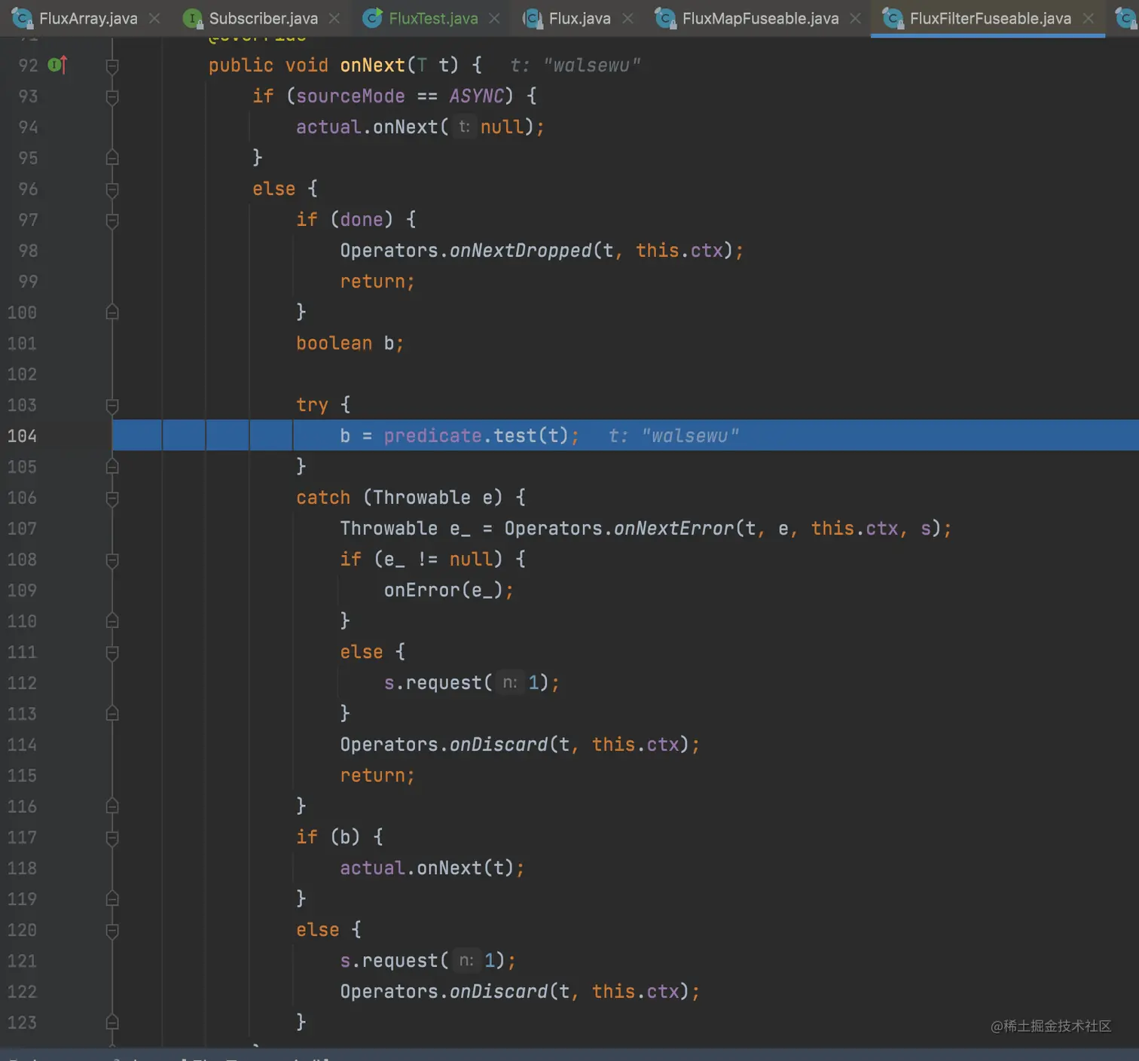Viewport: 1139px width, 1061px height.
Task: Close the Subscriber.java tab
Action: (334, 18)
